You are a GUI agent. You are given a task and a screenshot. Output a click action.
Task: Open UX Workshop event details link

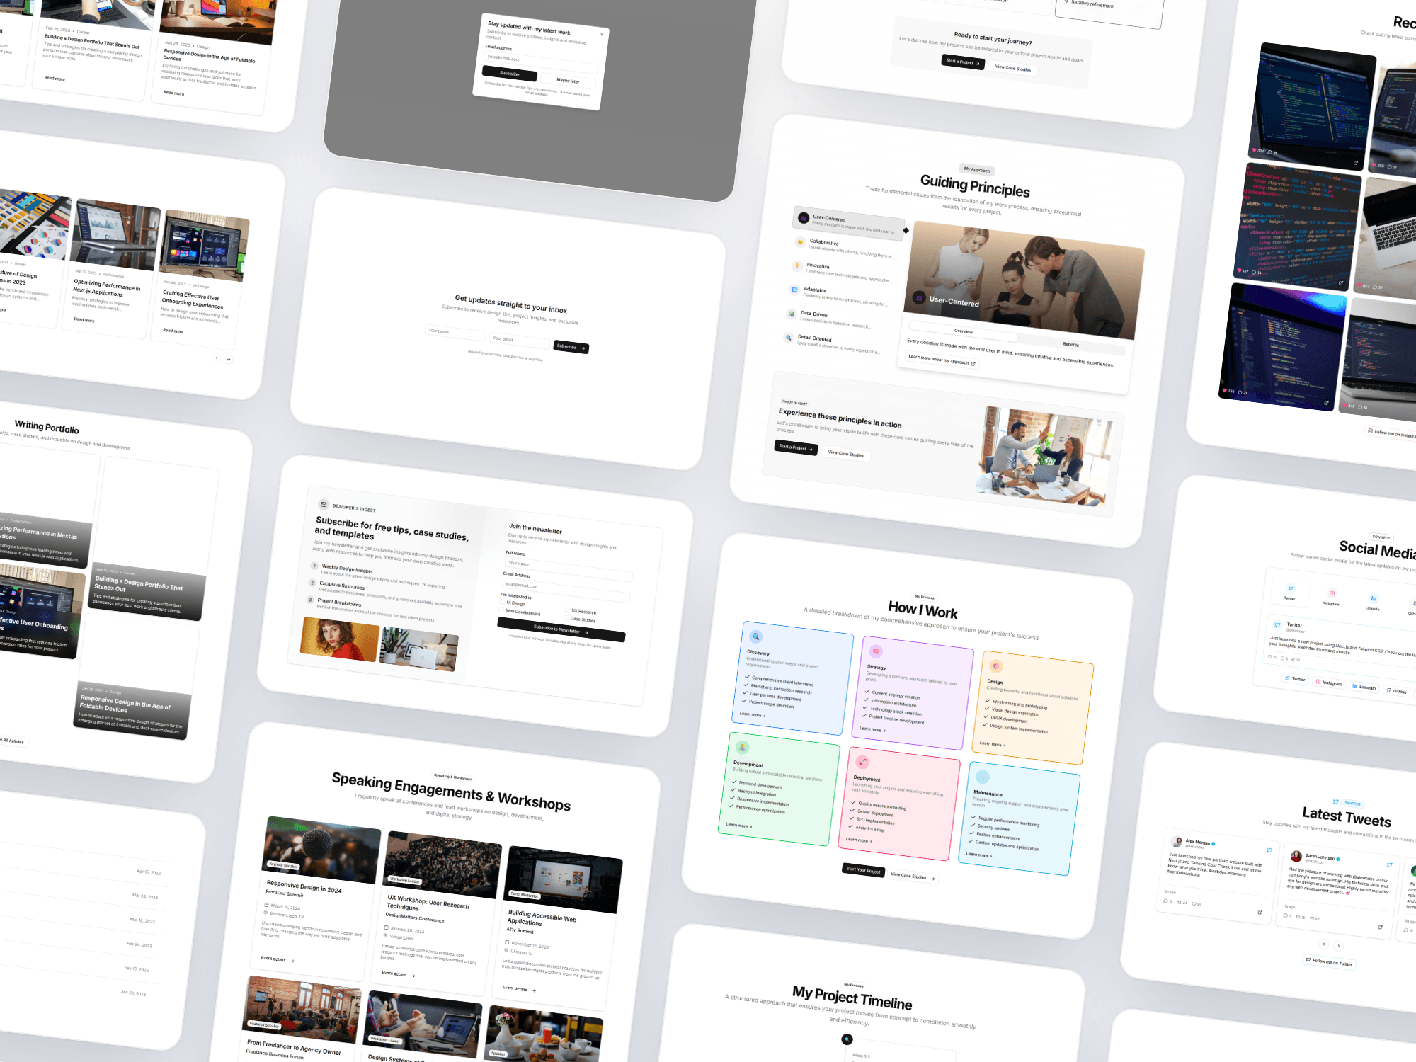click(399, 974)
